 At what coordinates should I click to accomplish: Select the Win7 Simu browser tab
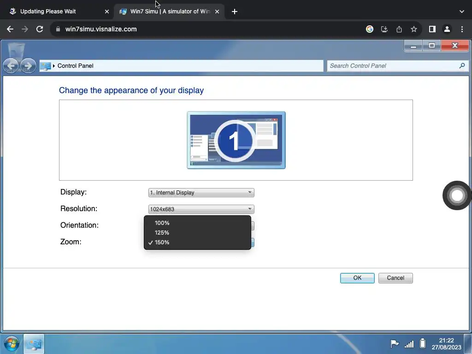click(x=170, y=12)
